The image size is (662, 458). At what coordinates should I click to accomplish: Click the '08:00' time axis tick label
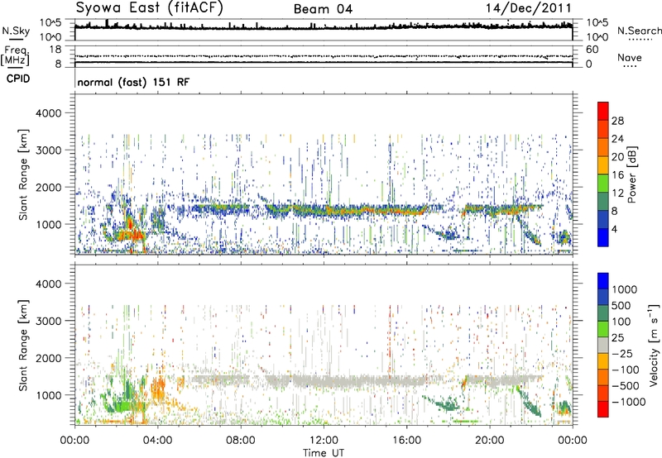[x=240, y=441]
